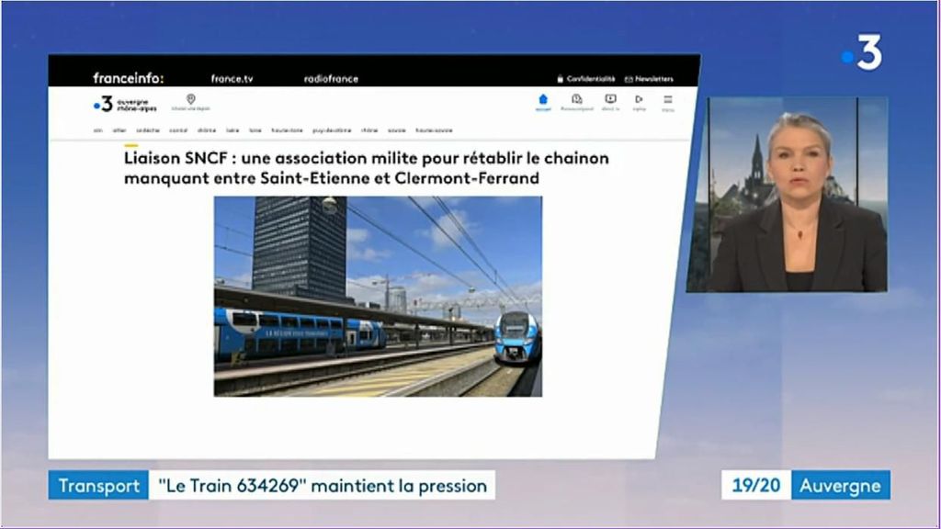This screenshot has height=529, width=941.
Task: Click the France 3 channel logo overlay
Action: click(862, 52)
